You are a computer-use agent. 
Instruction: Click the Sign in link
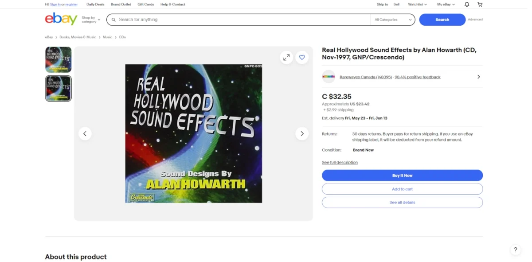click(55, 4)
